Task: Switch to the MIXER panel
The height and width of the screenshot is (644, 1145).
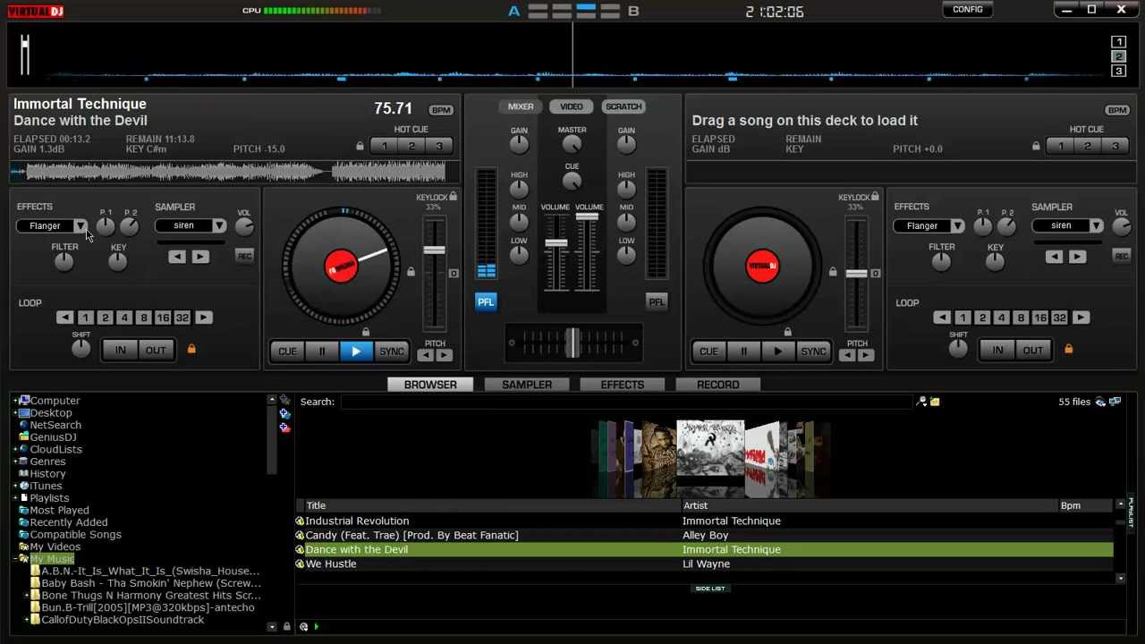Action: tap(521, 106)
